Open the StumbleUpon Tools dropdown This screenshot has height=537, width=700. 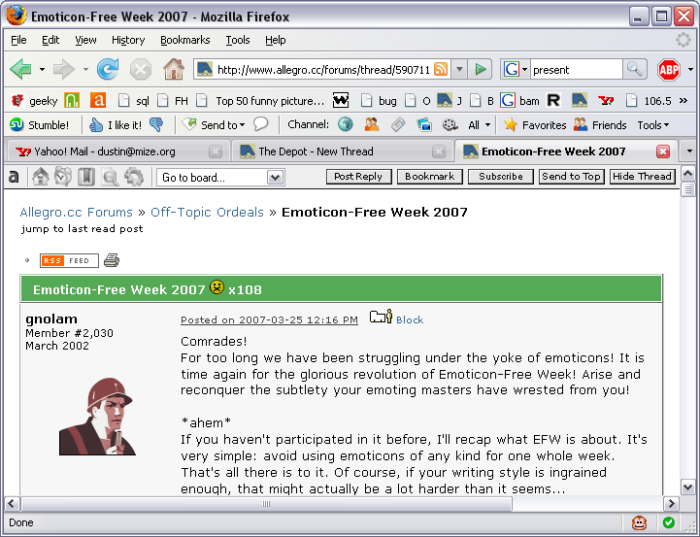652,125
